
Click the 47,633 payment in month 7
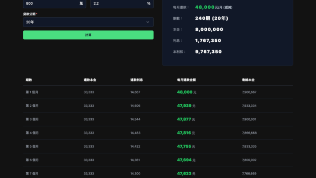pos(185,174)
